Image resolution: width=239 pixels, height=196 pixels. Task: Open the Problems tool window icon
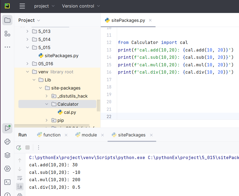(x=7, y=194)
